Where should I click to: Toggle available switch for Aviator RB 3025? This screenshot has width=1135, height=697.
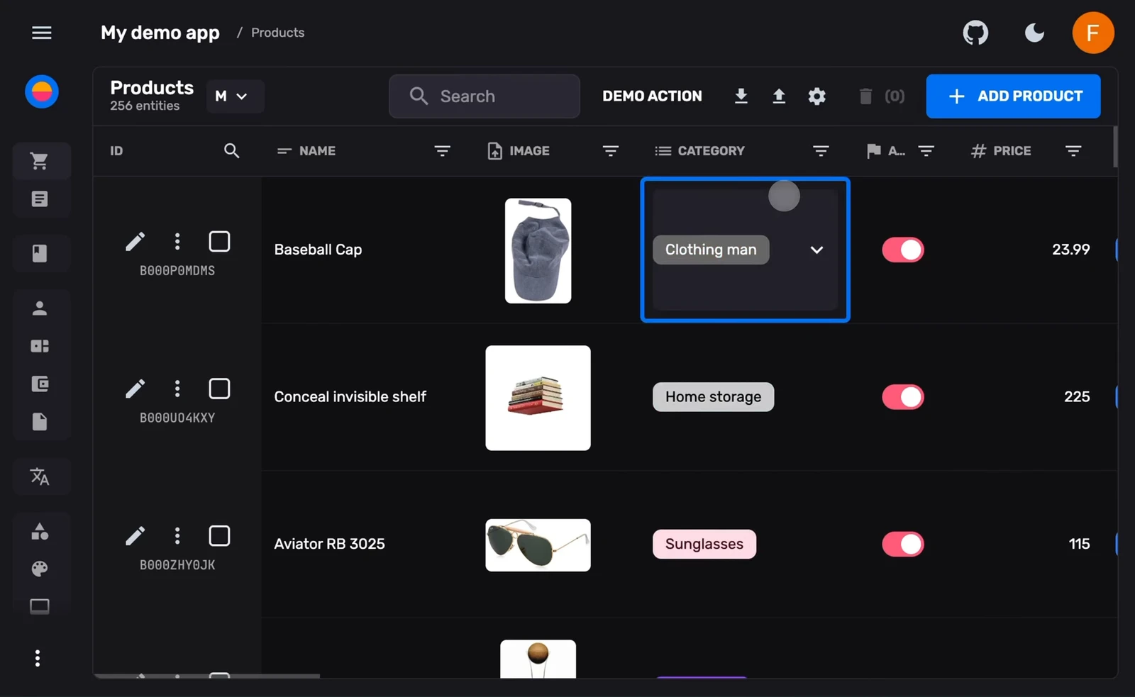[903, 544]
